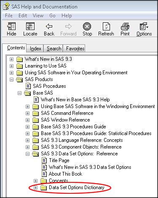Expand the What's New in SAS 9.3 node
158x198 pixels.
point(11,59)
